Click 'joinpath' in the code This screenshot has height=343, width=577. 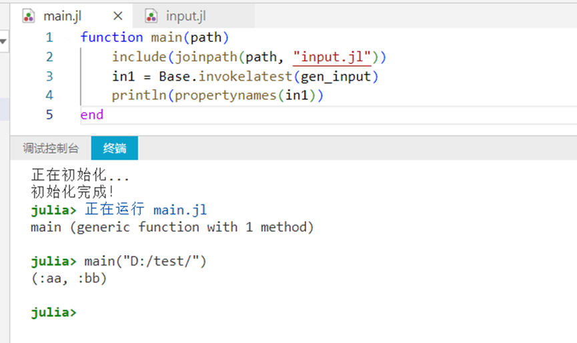pyautogui.click(x=205, y=57)
